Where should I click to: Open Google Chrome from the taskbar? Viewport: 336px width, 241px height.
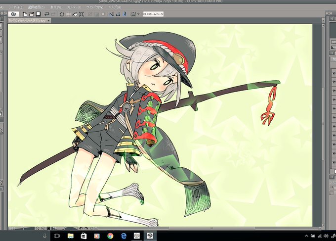[110, 236]
